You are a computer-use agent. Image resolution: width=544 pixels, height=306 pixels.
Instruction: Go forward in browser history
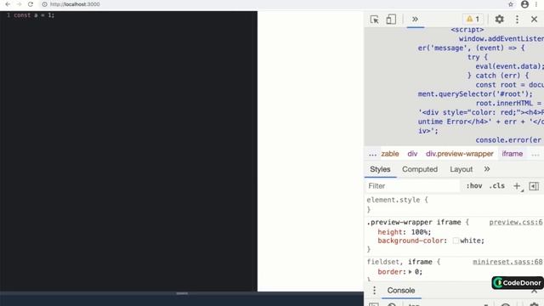[19, 4]
